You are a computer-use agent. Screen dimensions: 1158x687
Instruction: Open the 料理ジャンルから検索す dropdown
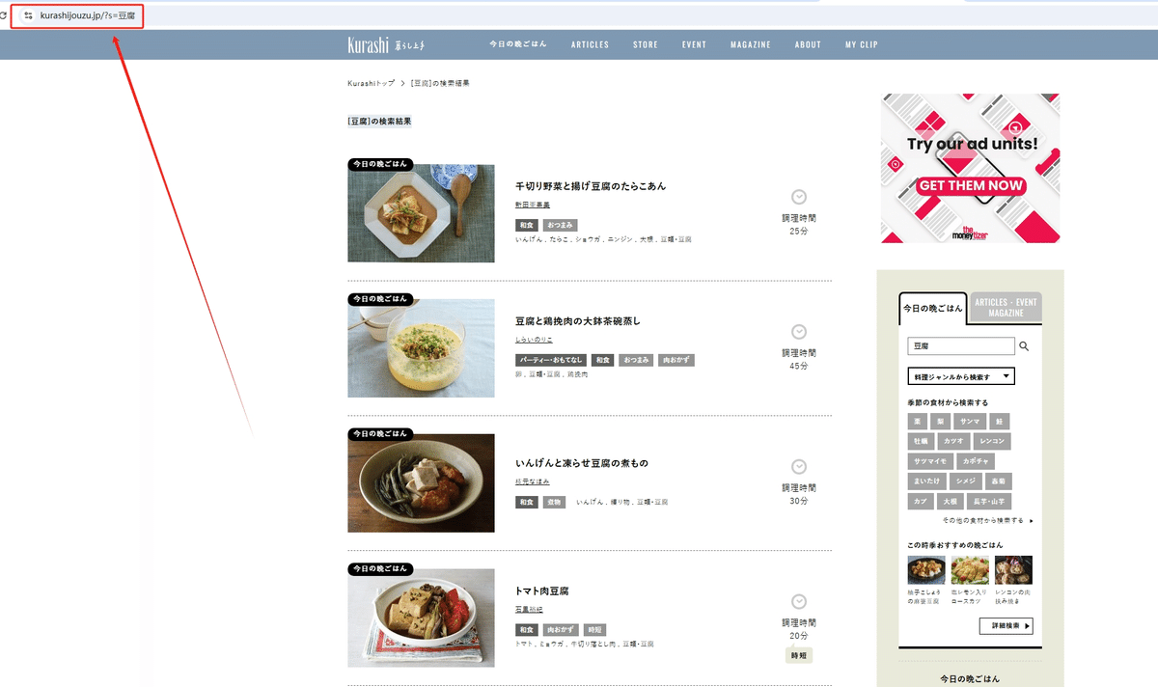(961, 376)
